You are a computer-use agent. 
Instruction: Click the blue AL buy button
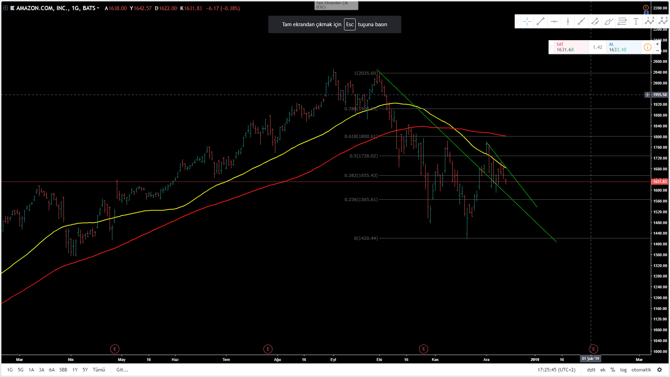[x=623, y=47]
